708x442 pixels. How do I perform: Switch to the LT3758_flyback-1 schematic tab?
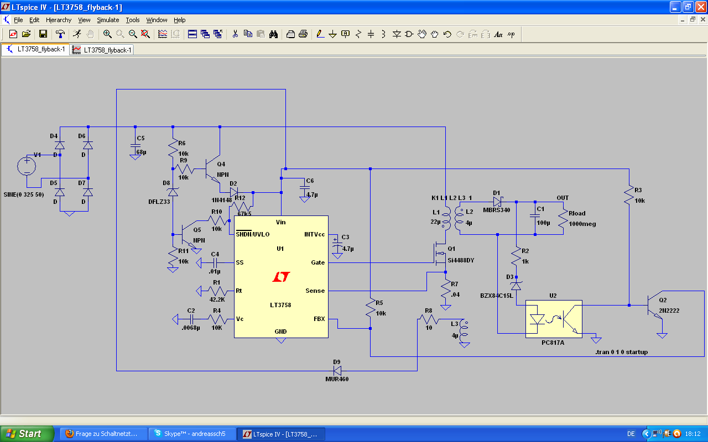[x=36, y=49]
